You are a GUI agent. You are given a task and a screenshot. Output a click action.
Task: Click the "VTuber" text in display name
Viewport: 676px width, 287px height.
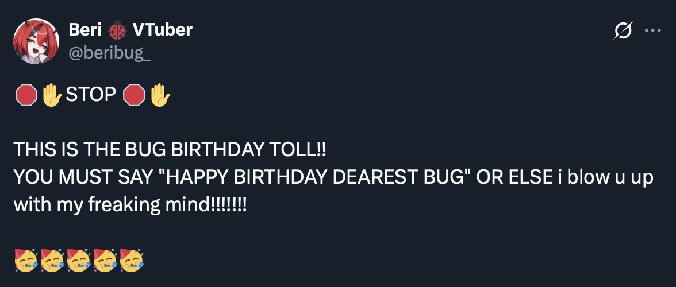(163, 29)
